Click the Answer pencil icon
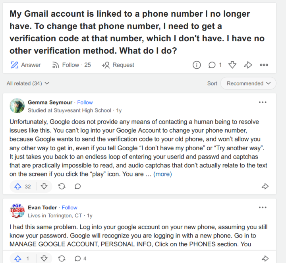Screen dimensions: 286x263 click(x=15, y=65)
